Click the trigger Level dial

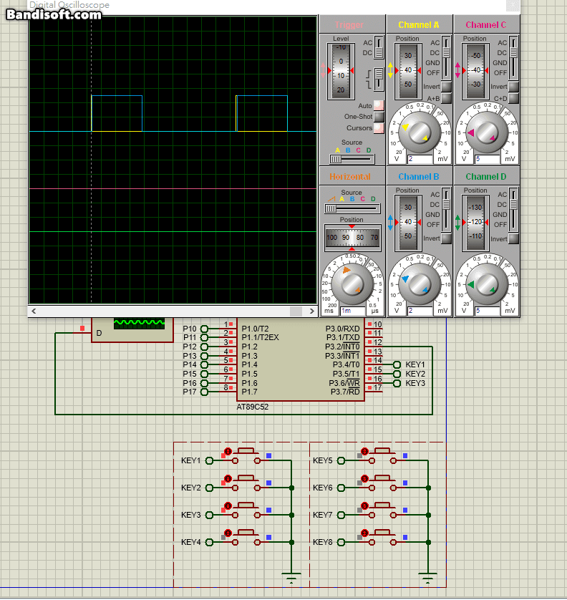(341, 71)
